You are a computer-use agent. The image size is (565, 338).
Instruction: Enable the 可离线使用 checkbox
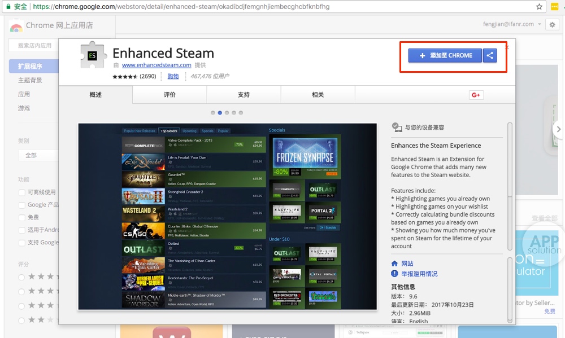[x=22, y=192]
